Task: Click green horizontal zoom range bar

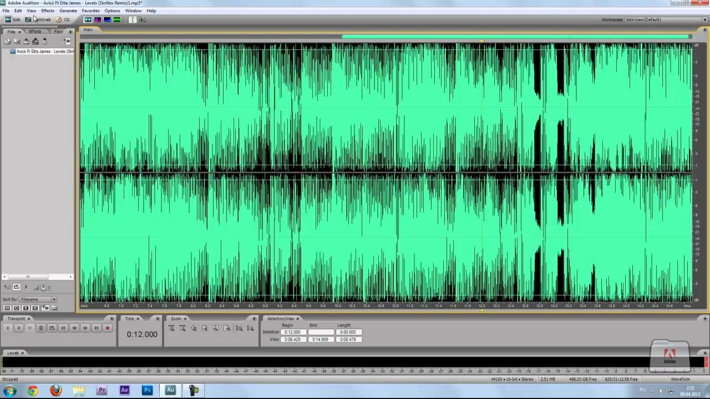Action: point(515,37)
